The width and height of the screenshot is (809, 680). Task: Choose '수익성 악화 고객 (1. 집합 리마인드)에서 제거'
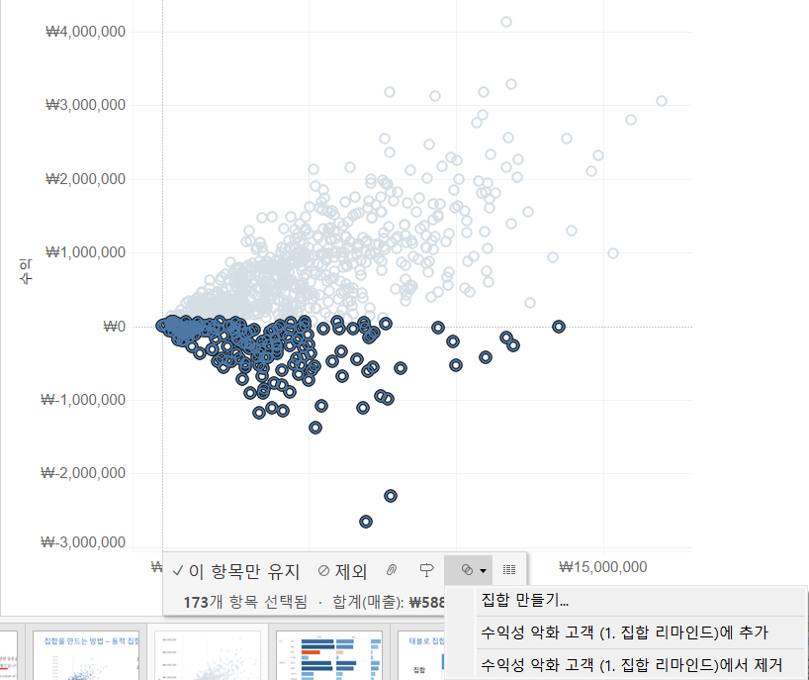632,665
